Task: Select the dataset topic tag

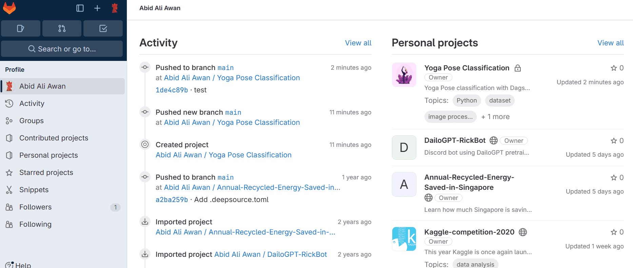Action: coord(500,100)
